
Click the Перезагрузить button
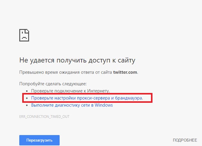40,140
